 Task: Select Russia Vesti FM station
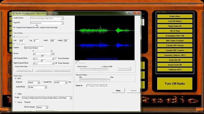pos(175,65)
